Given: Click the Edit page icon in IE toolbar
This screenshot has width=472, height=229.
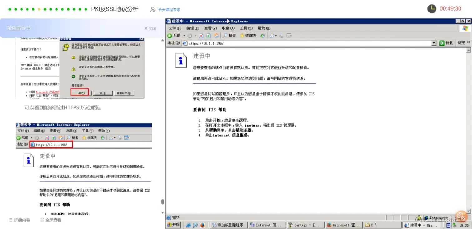Looking at the screenshot, I should point(289,36).
